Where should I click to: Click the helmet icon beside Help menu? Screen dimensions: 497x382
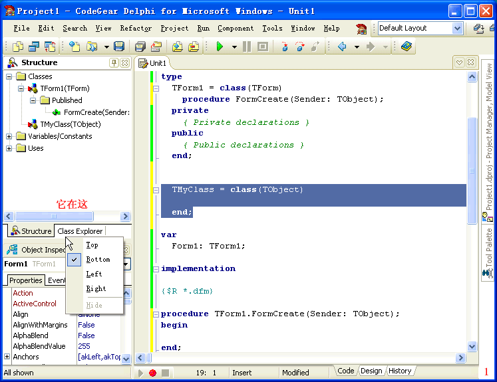pyautogui.click(x=361, y=29)
